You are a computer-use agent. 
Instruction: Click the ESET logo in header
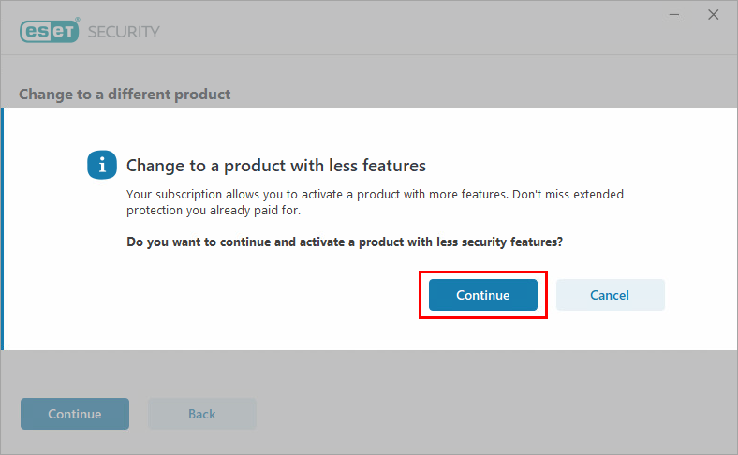tap(50, 31)
